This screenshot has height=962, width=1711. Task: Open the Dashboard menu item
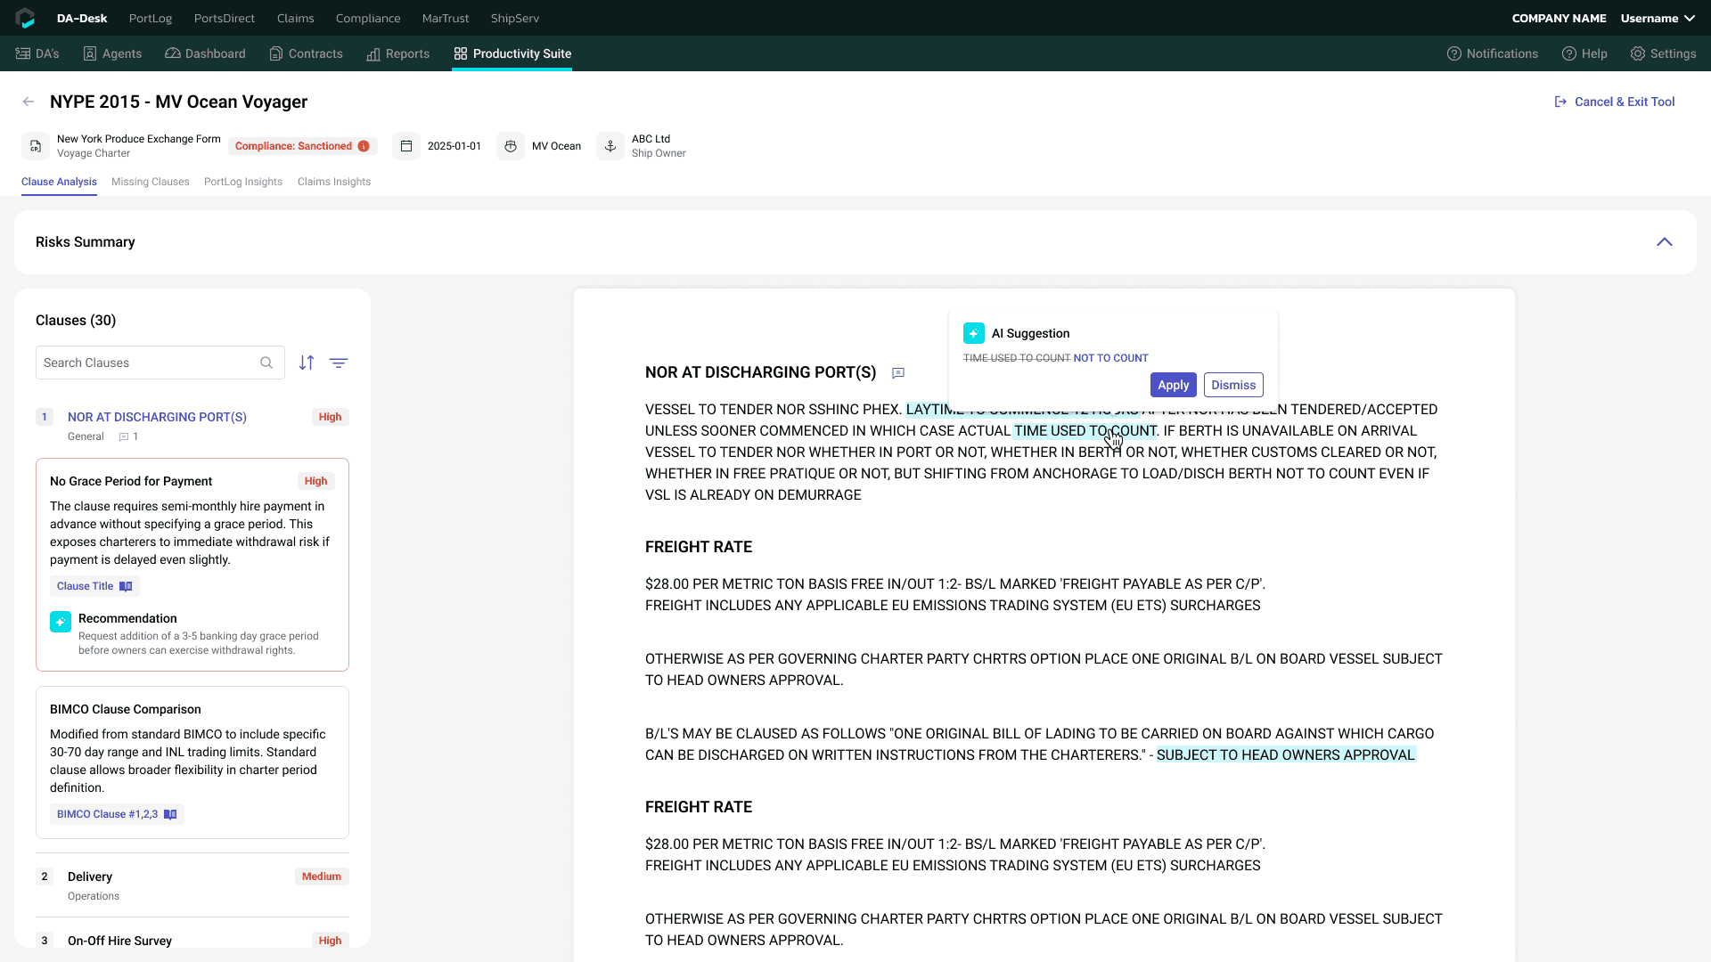coord(205,53)
